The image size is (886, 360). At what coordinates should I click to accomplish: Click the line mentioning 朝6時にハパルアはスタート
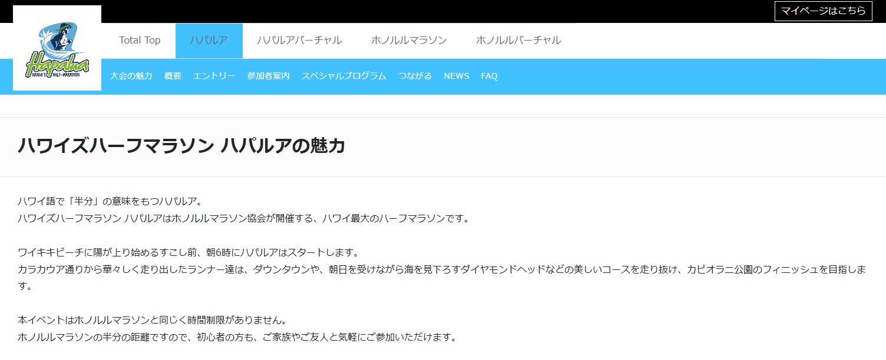click(189, 252)
